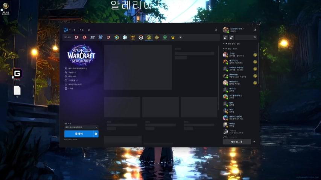Image resolution: width=321 pixels, height=180 pixels.
Task: Go to the 홈 (Home) tab
Action: pos(74,30)
